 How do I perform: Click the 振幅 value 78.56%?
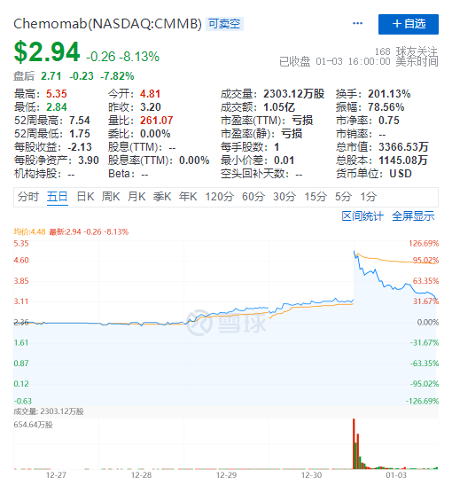(x=386, y=107)
